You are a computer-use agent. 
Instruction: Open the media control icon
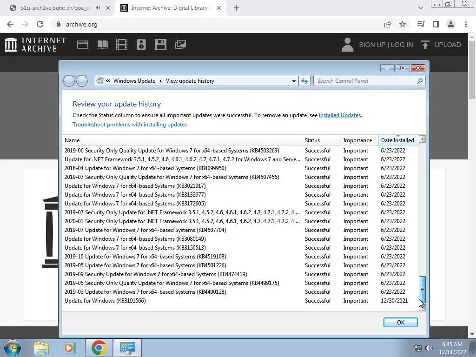[421, 24]
